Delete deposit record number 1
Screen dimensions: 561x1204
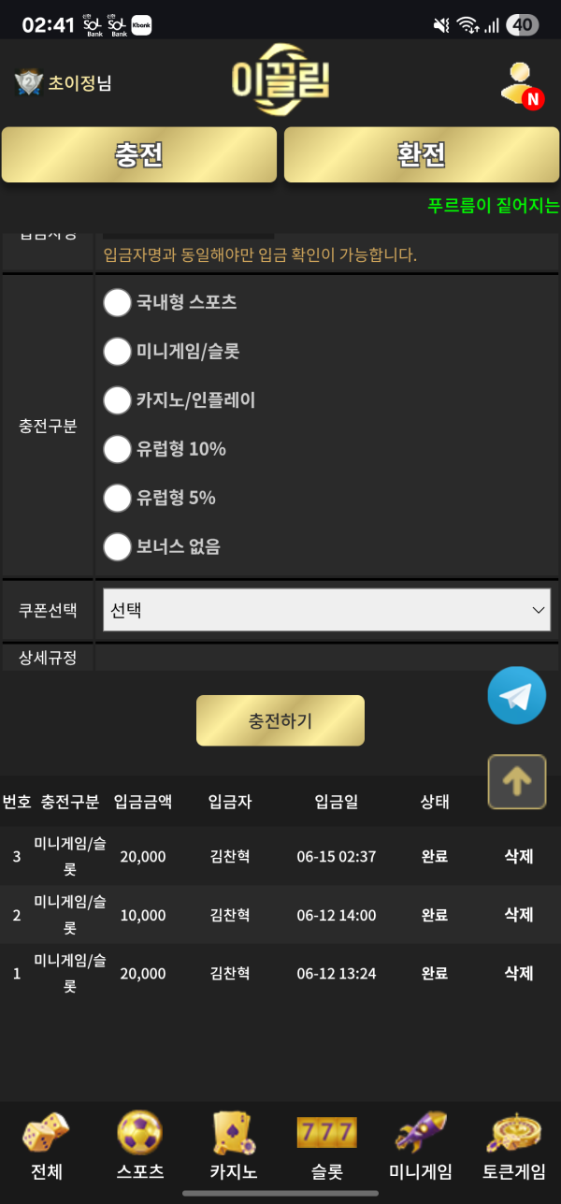pos(519,973)
